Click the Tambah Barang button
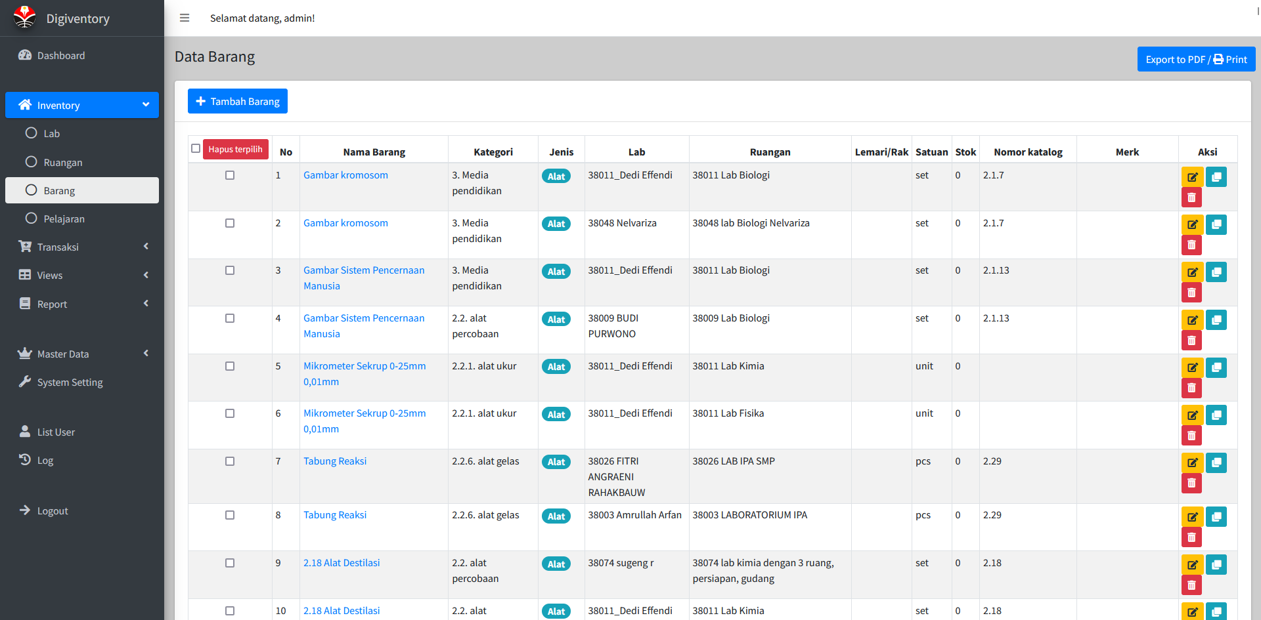Image resolution: width=1261 pixels, height=620 pixels. click(238, 101)
